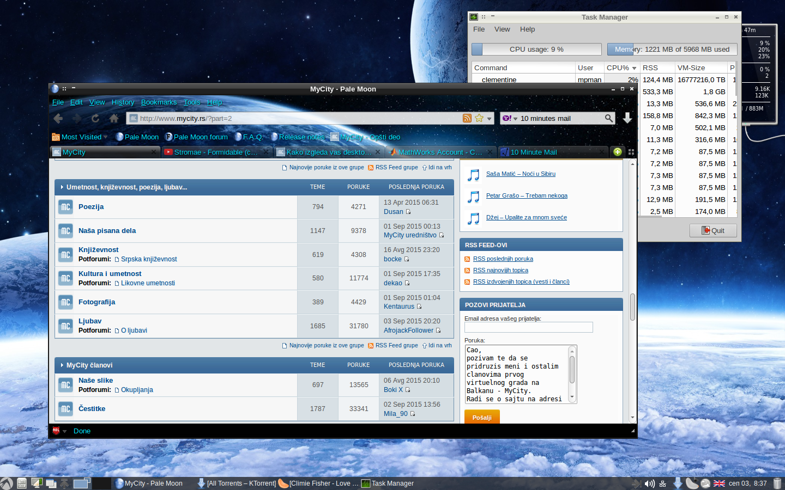785x490 pixels.
Task: Click the forum icon beside Poezija
Action: pos(65,207)
